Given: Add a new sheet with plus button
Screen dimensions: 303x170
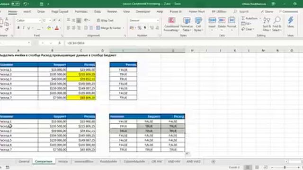Looking at the screenshot, I should click(214, 161).
